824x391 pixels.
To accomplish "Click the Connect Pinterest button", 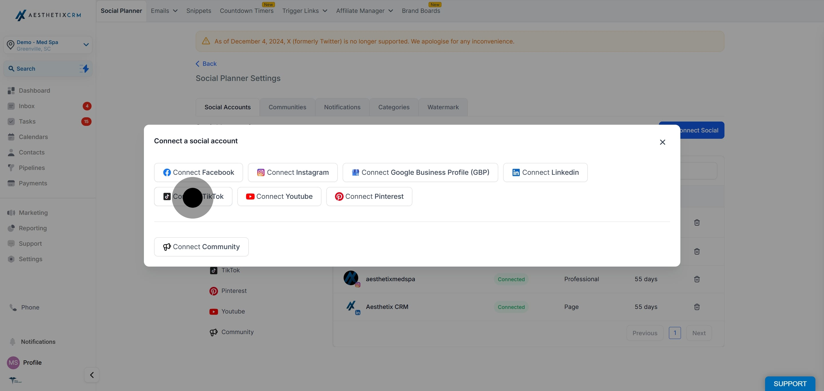I will click(369, 197).
